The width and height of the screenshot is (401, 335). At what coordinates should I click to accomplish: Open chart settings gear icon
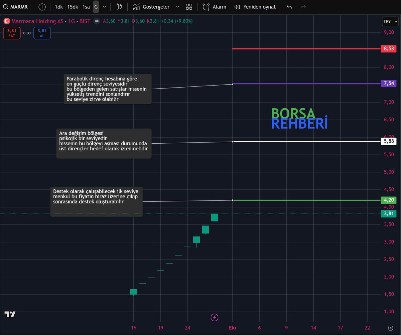(x=390, y=328)
